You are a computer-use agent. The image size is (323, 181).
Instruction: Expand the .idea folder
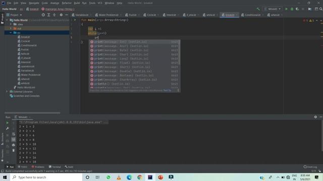[11, 24]
